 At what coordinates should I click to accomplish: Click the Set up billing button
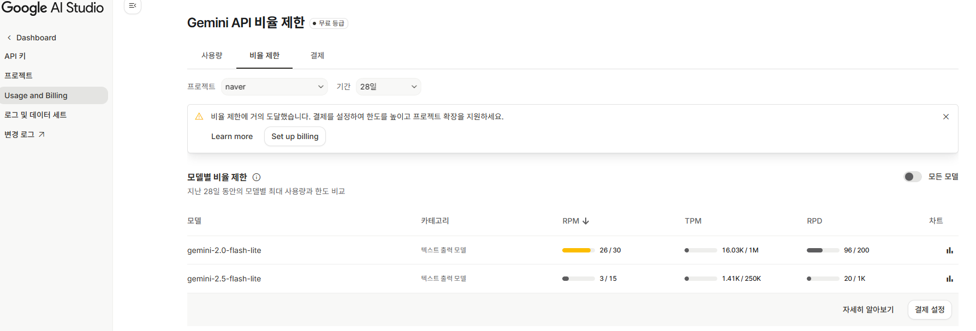coord(295,136)
